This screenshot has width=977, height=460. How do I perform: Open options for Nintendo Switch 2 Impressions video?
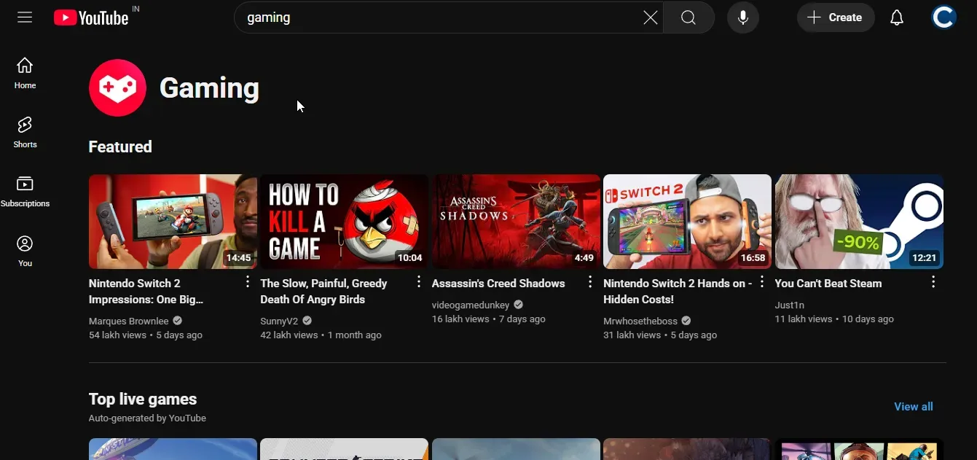point(247,281)
